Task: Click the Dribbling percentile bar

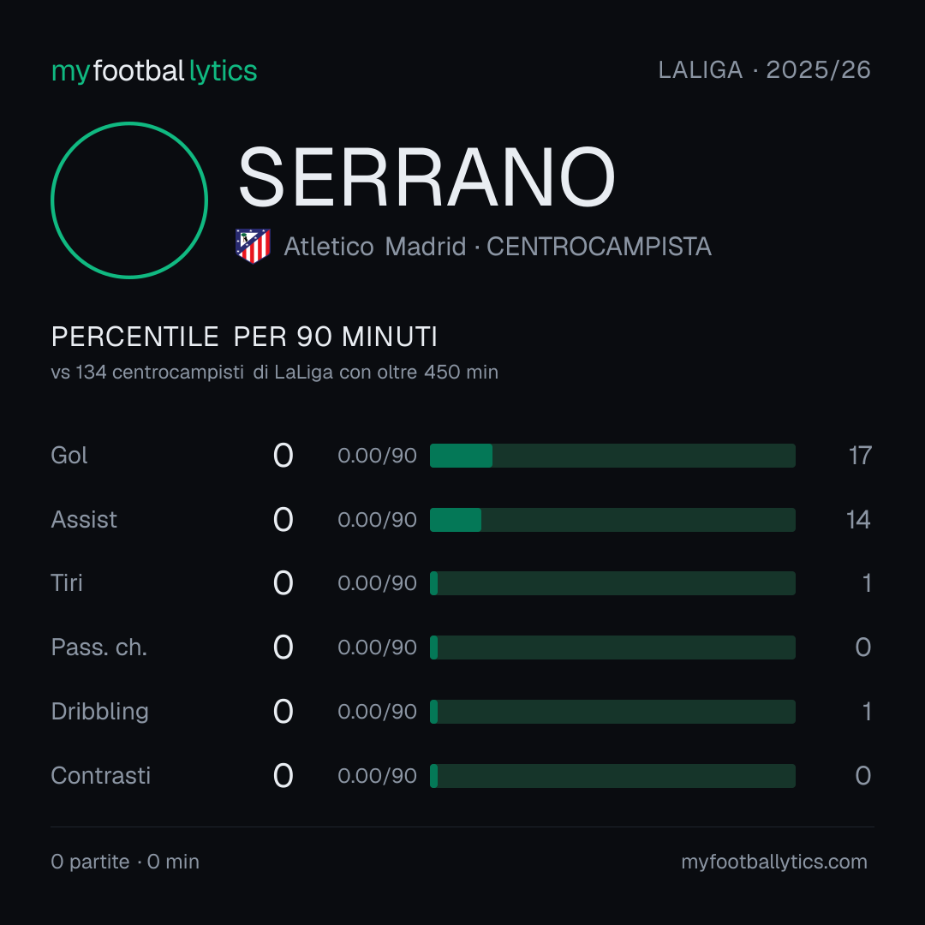Action: 612,712
